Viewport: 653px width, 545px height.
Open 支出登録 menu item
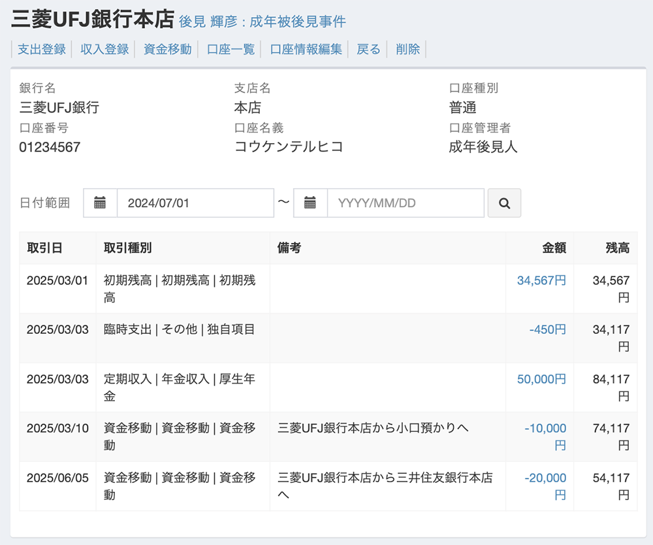tap(42, 49)
